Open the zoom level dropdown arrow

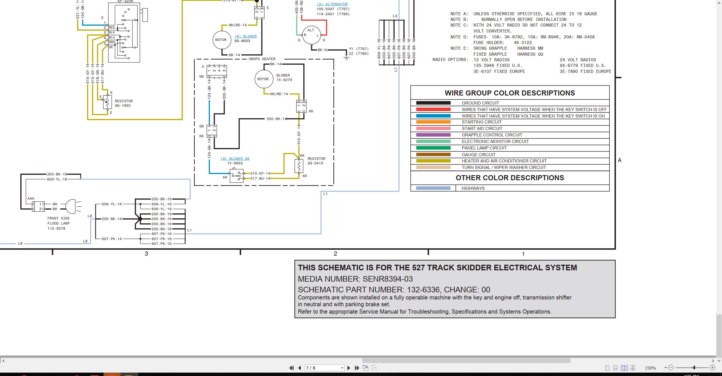[665, 368]
